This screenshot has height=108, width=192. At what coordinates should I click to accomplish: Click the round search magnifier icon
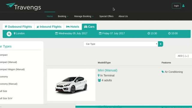pos(9,34)
